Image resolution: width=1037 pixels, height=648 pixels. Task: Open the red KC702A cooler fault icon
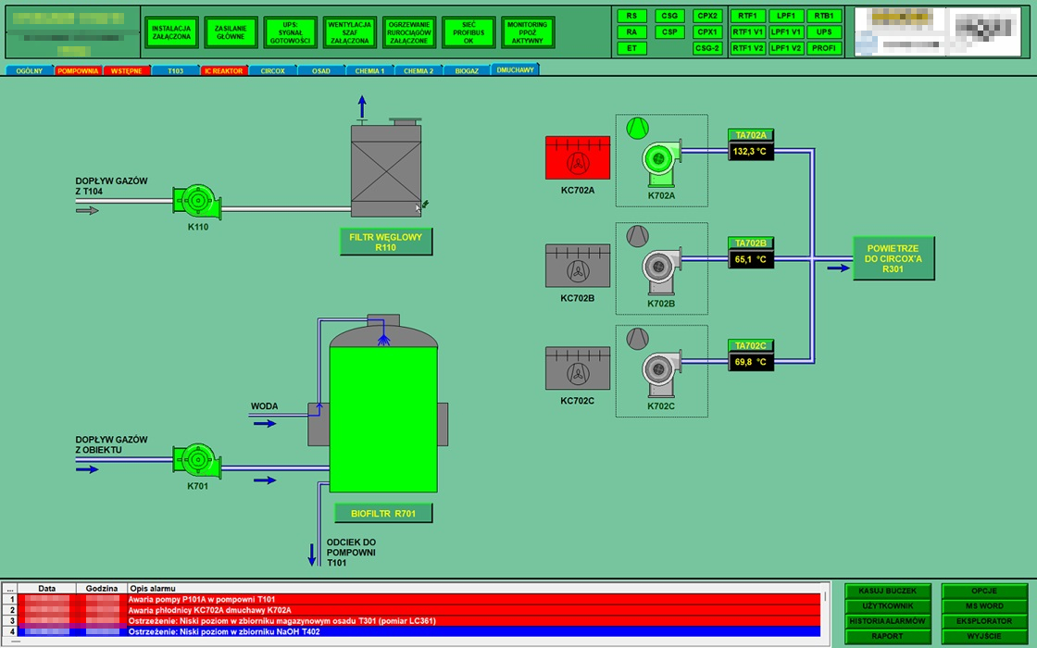click(578, 158)
